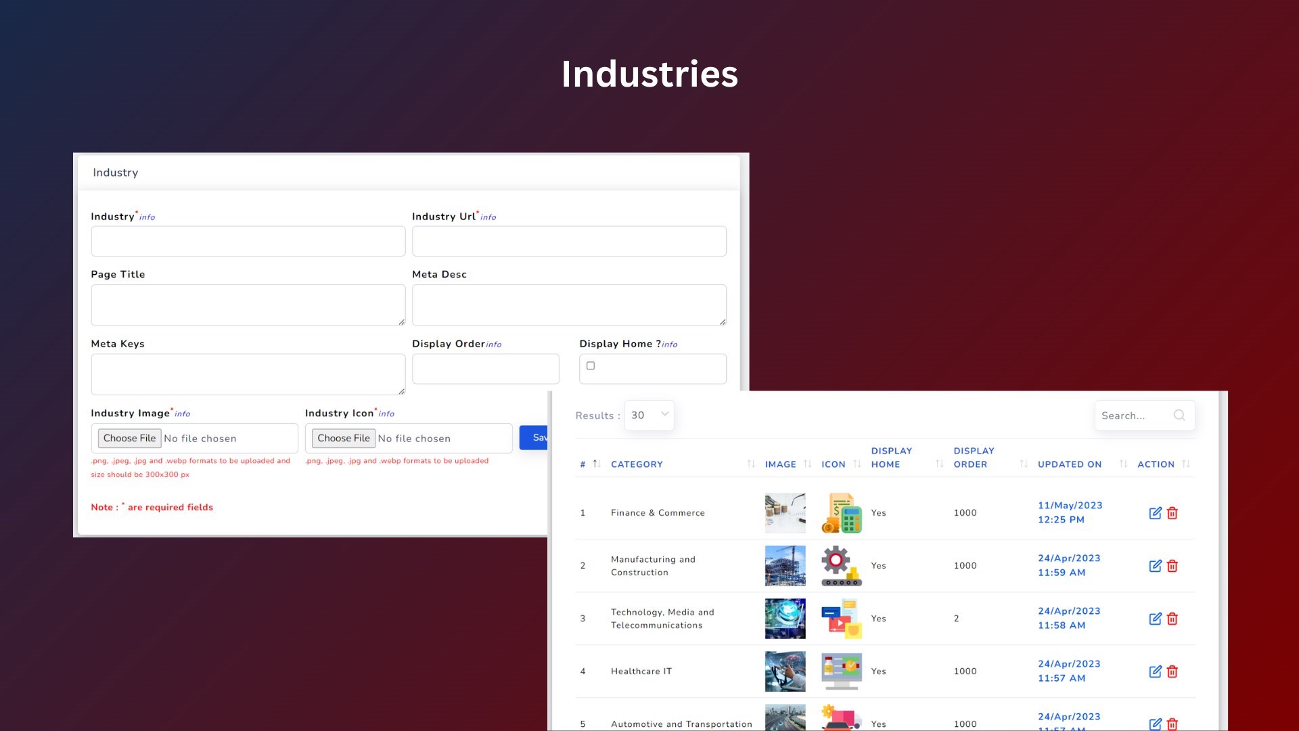The image size is (1299, 731).
Task: Choose a file for Industry Icon
Action: (x=343, y=438)
